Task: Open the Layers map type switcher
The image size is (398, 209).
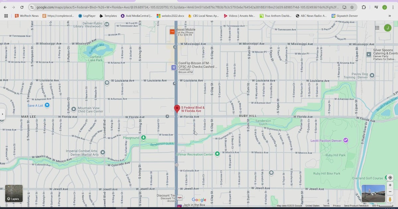Action: (14, 194)
